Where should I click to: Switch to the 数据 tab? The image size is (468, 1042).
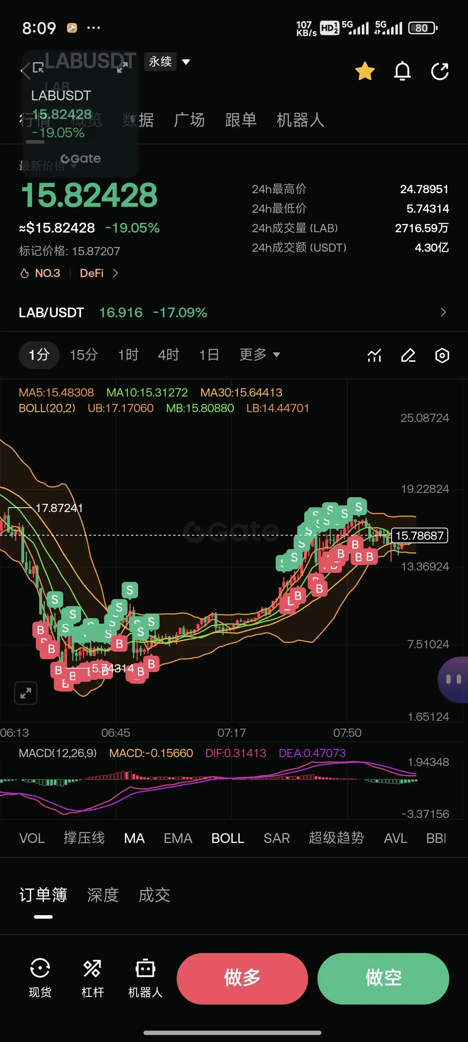point(138,120)
